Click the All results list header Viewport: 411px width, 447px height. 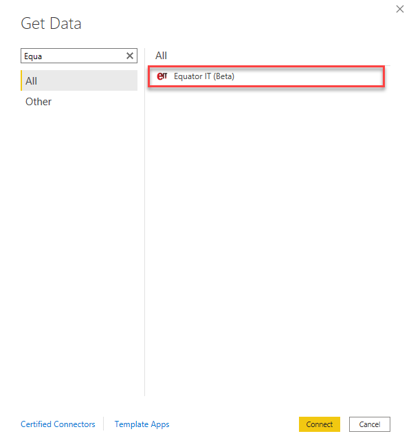[161, 55]
